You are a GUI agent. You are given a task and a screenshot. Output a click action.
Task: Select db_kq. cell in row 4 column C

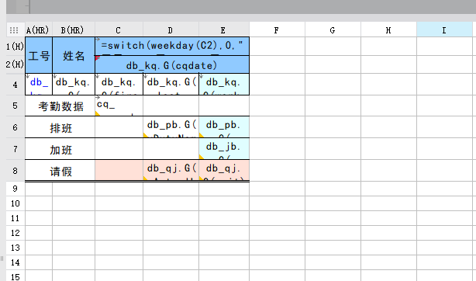(119, 85)
